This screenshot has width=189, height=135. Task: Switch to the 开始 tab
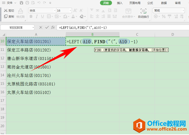[x=106, y=3]
